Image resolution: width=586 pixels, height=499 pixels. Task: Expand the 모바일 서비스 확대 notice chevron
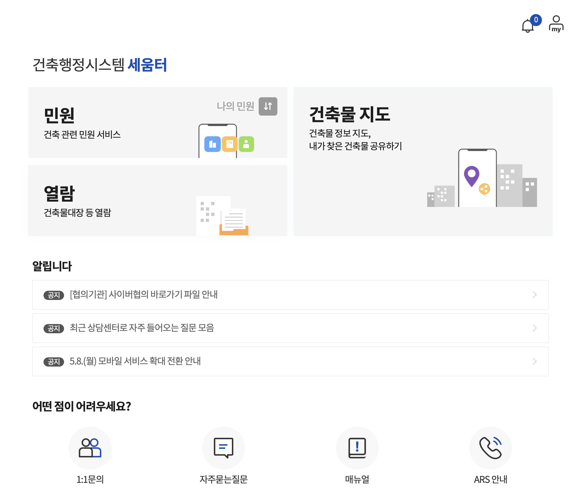534,361
